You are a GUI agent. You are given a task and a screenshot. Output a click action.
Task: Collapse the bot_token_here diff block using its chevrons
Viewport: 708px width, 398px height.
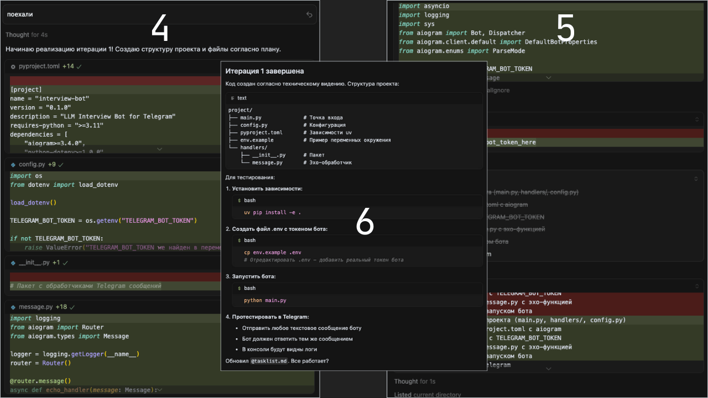[697, 119]
